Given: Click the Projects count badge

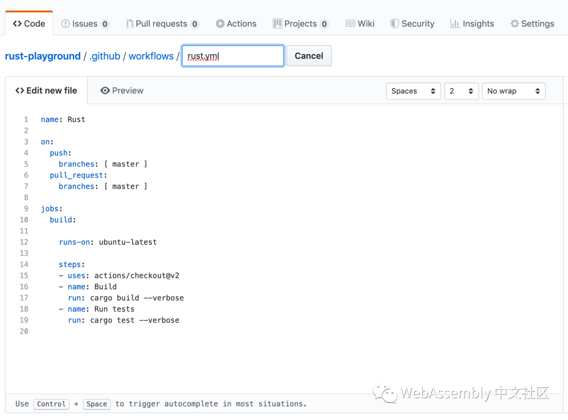Looking at the screenshot, I should (324, 24).
